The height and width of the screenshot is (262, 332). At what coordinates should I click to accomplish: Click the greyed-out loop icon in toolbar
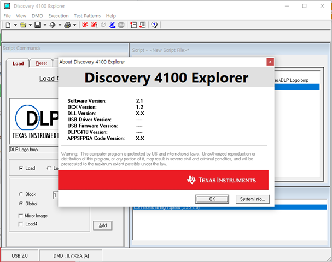point(103,25)
